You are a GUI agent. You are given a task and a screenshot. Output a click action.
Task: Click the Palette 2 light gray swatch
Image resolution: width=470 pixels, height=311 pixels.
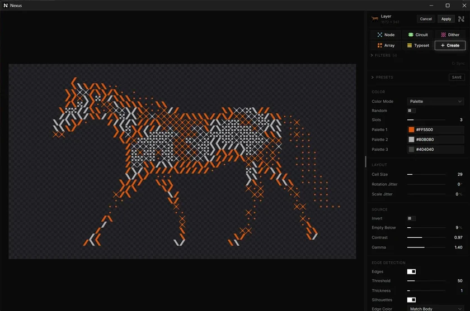(x=411, y=140)
